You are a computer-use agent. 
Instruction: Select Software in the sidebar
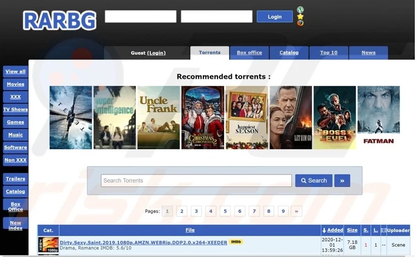point(15,147)
